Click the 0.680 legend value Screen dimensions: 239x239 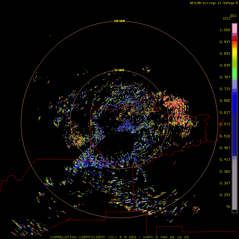225,101
